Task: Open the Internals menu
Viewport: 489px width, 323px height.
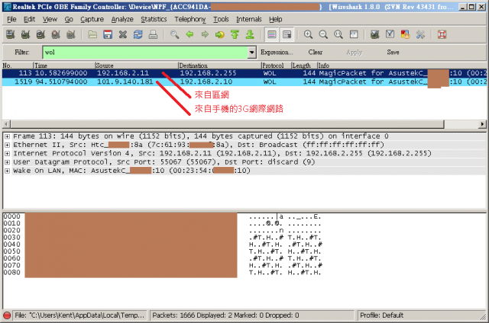Action: (x=249, y=19)
